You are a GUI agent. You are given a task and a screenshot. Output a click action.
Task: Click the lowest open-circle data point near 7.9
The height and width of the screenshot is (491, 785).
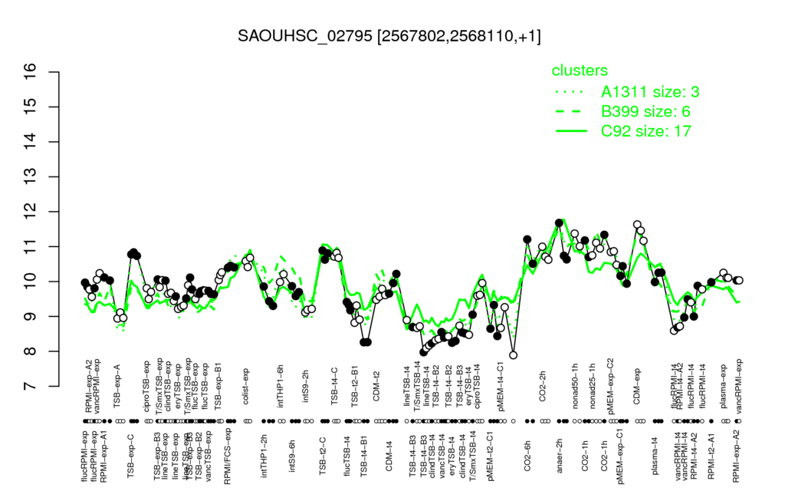(x=513, y=355)
